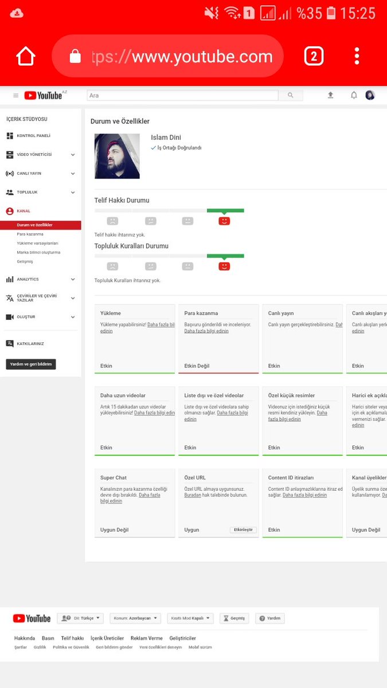Open the Gizlilik footer link
The height and width of the screenshot is (688, 387).
(40, 647)
